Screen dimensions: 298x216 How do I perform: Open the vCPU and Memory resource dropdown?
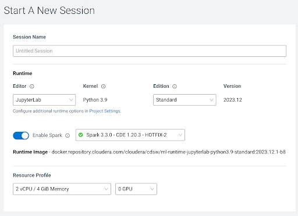click(62, 189)
